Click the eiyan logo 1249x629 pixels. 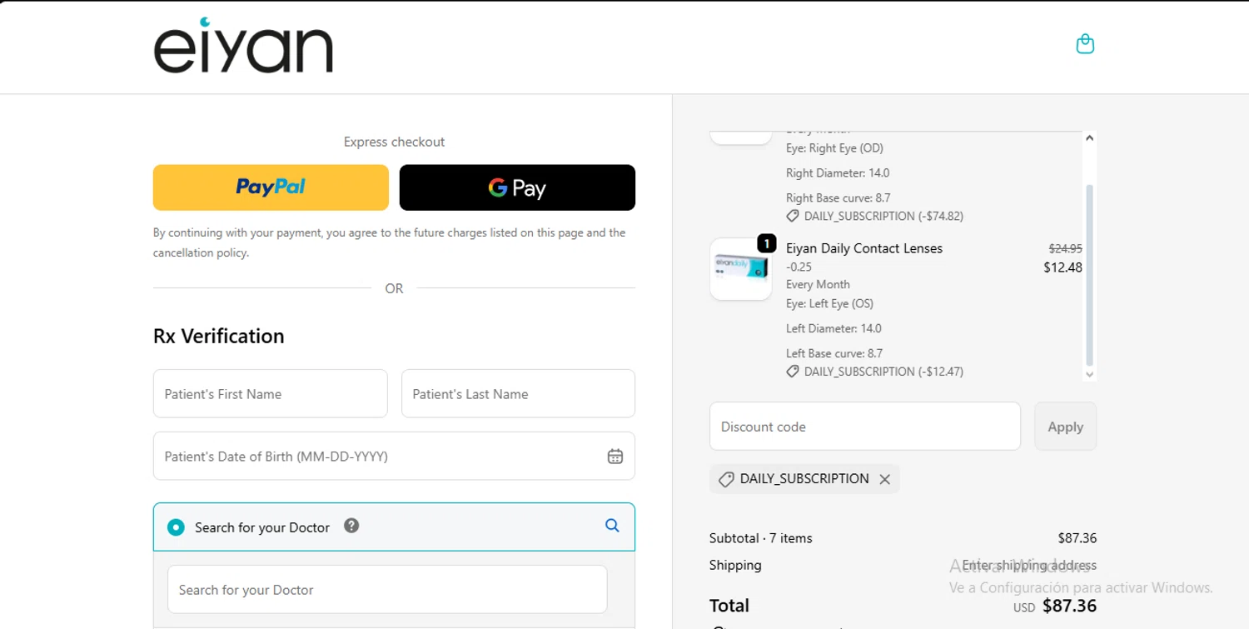coord(243,46)
